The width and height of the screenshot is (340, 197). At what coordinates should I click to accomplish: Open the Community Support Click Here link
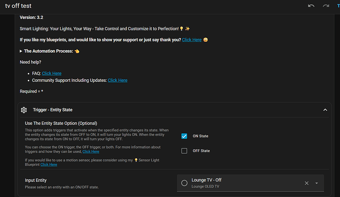pyautogui.click(x=117, y=80)
